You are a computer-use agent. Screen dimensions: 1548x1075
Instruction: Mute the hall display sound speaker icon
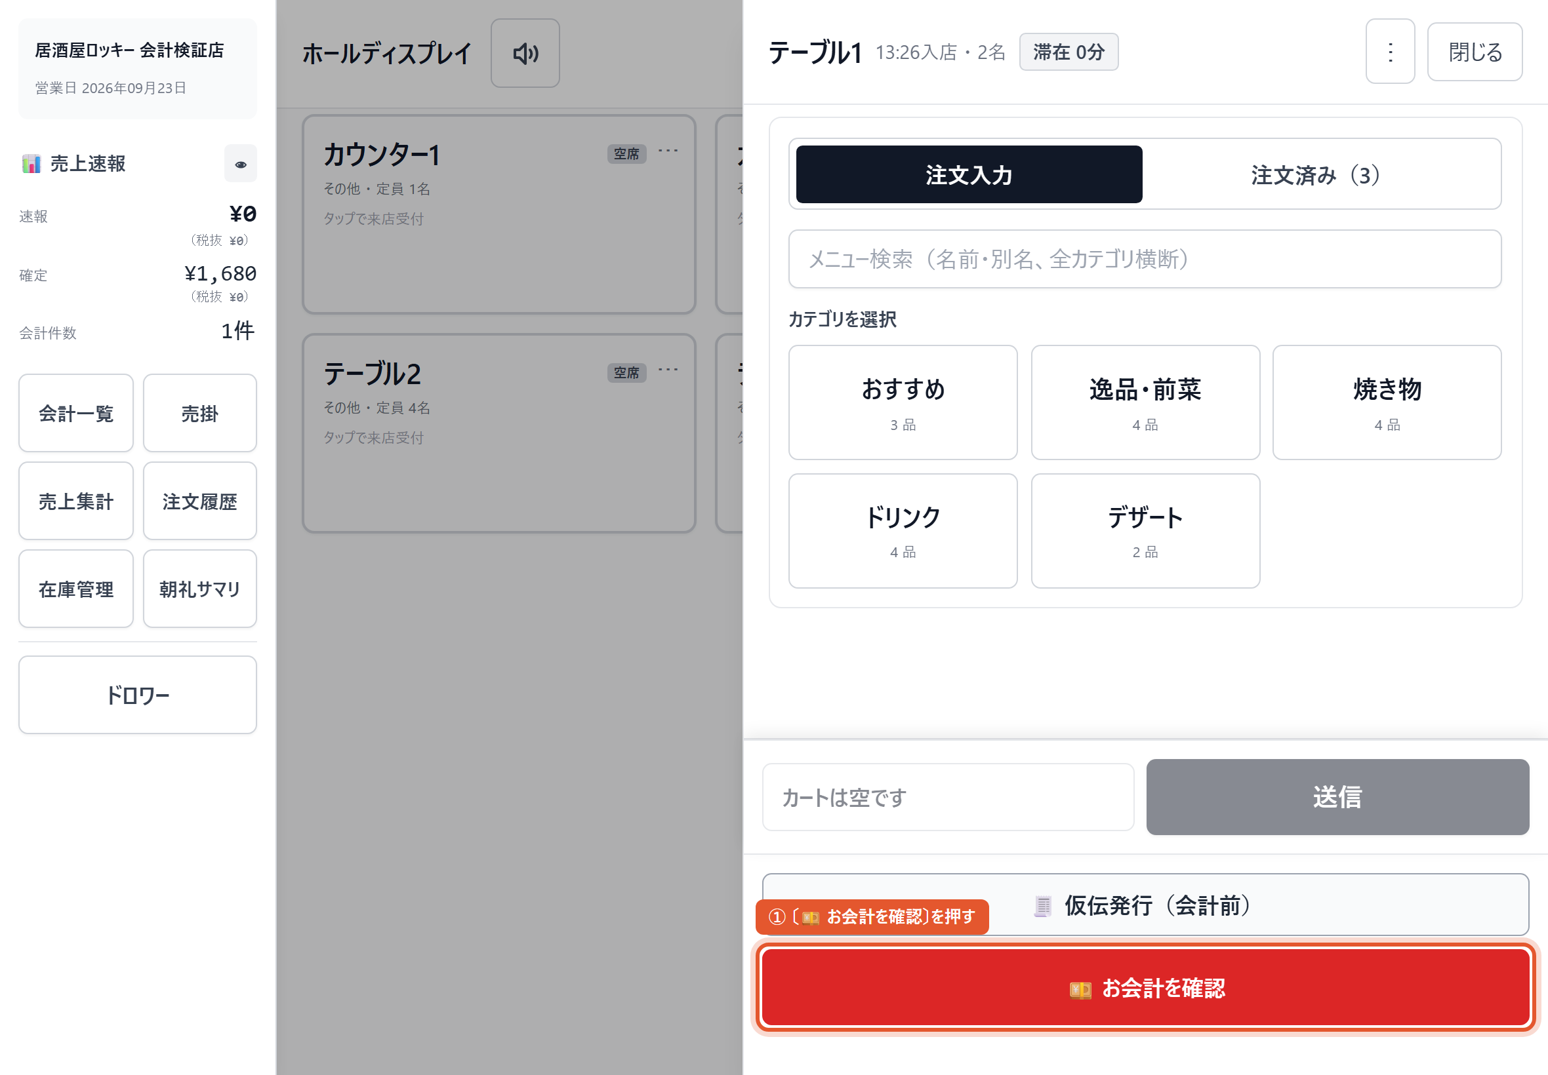pyautogui.click(x=525, y=53)
